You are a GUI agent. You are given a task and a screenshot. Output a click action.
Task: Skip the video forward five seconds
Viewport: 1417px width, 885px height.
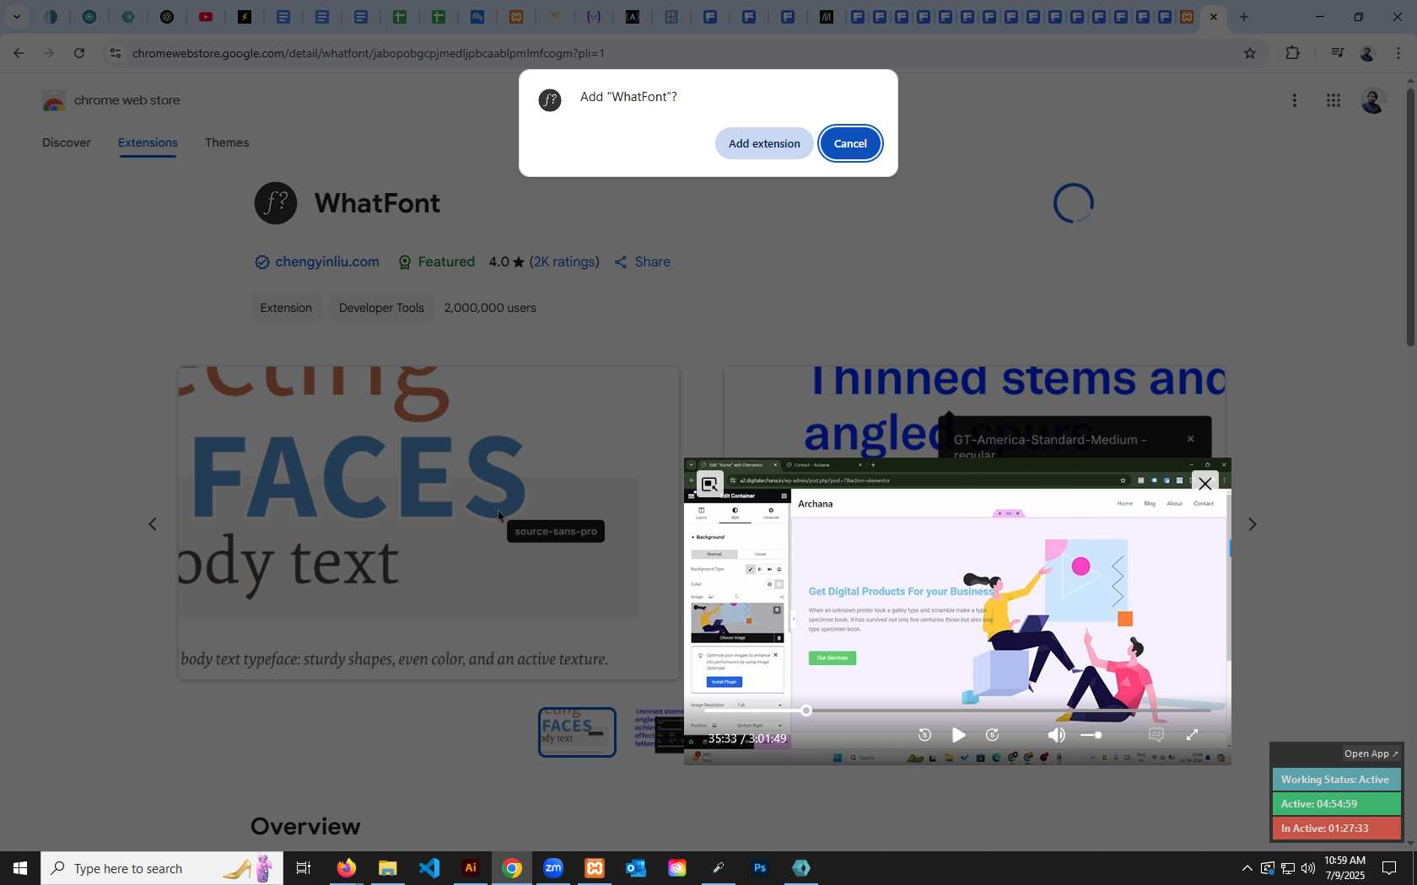click(992, 735)
